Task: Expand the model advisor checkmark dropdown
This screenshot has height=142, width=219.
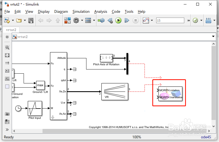Action: [x=201, y=20]
